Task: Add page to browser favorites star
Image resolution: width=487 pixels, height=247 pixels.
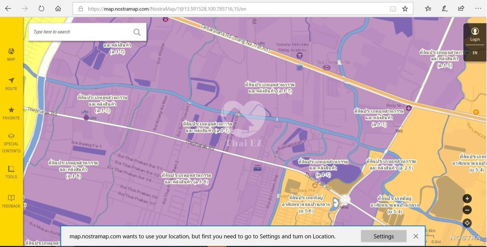Action: [x=405, y=9]
